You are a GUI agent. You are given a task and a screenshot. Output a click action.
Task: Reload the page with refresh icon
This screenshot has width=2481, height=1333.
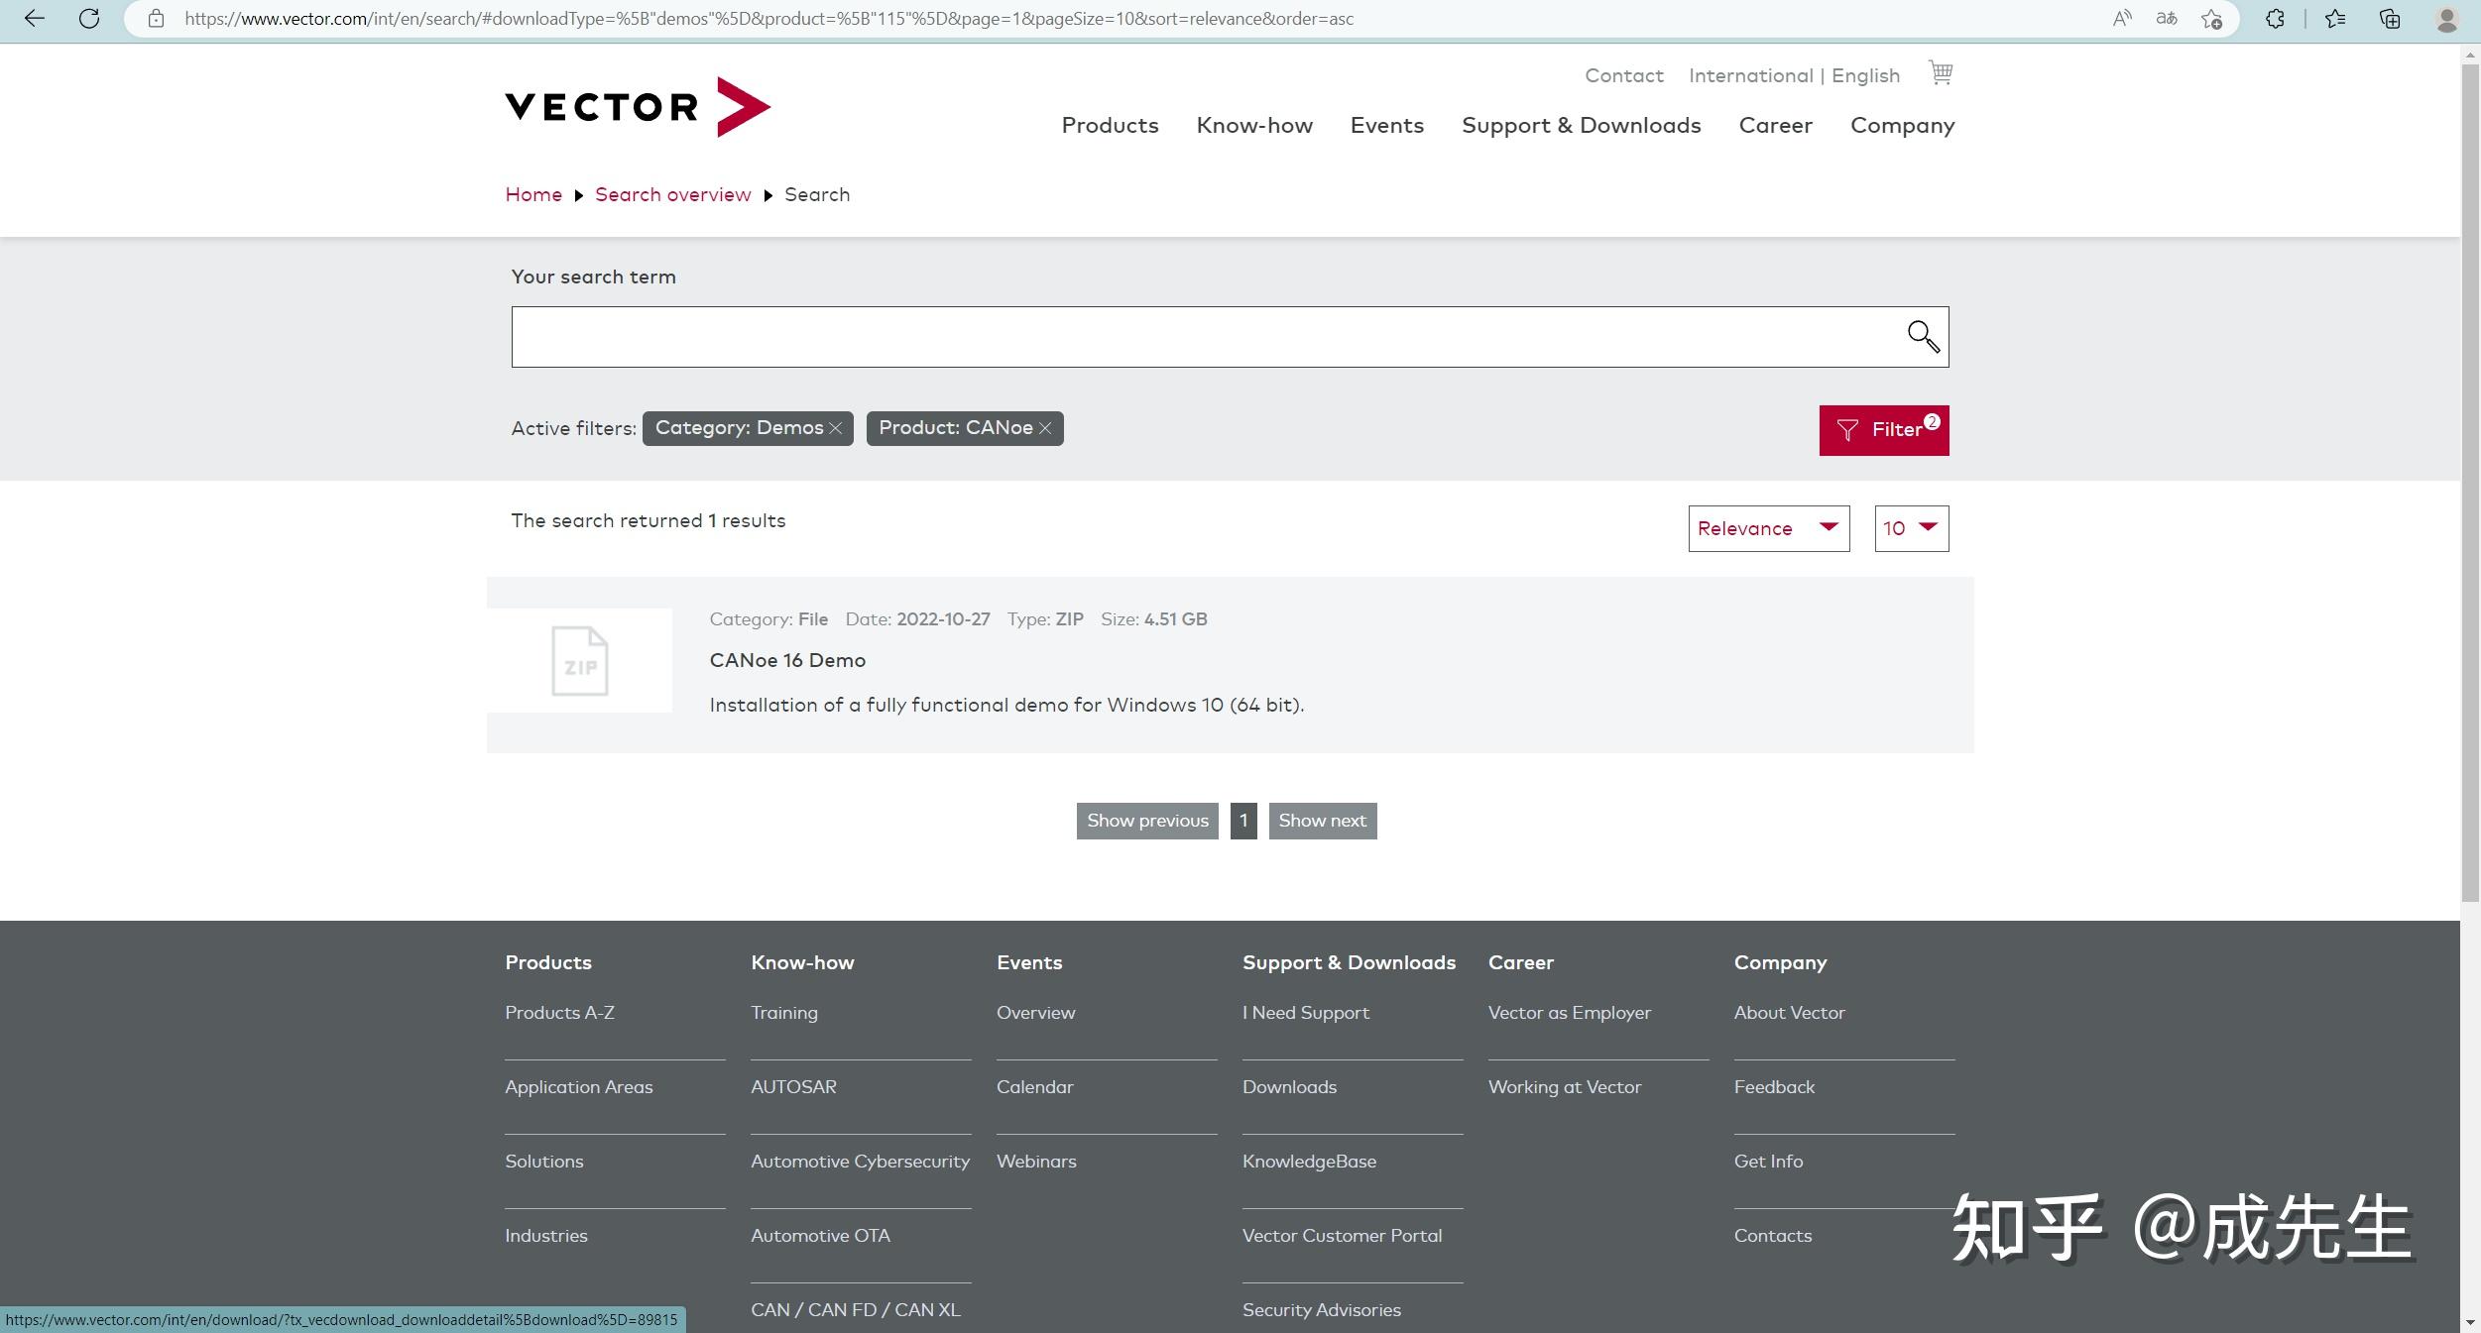[89, 19]
